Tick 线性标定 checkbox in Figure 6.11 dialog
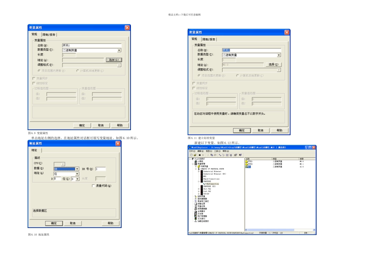This screenshot has width=369, height=261. 194,88
